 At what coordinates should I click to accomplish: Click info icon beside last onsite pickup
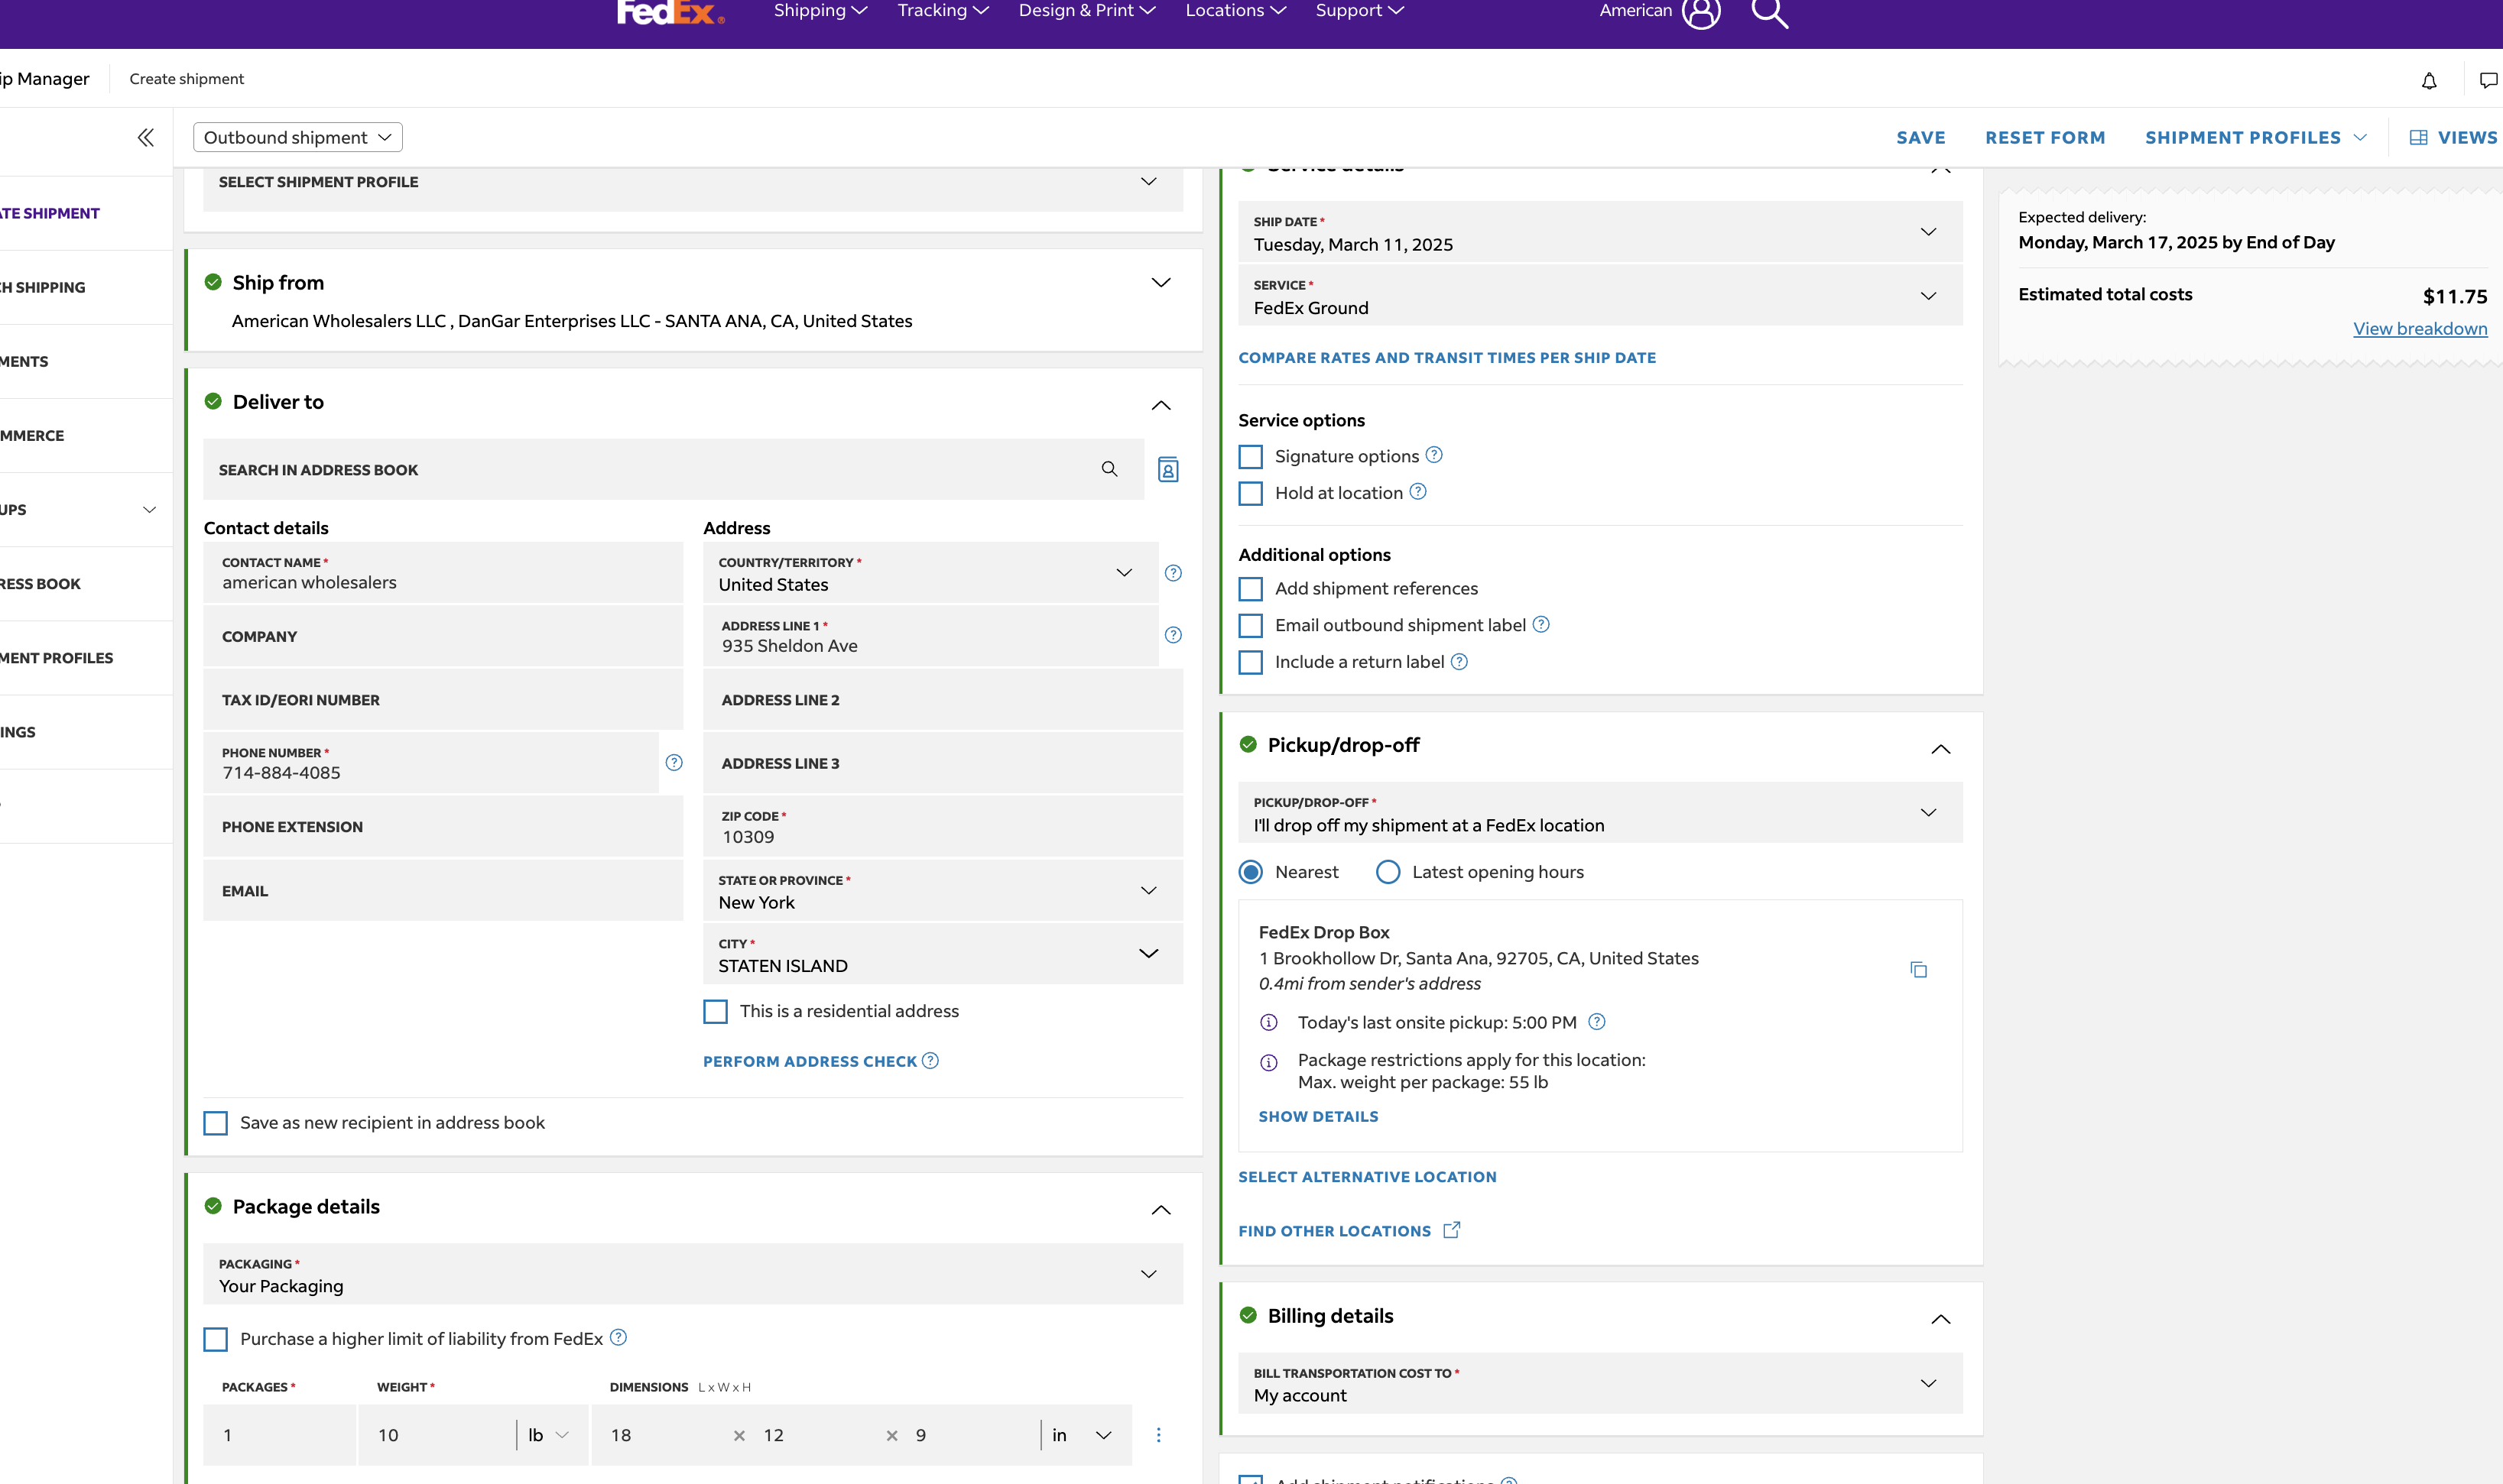pyautogui.click(x=1268, y=1022)
